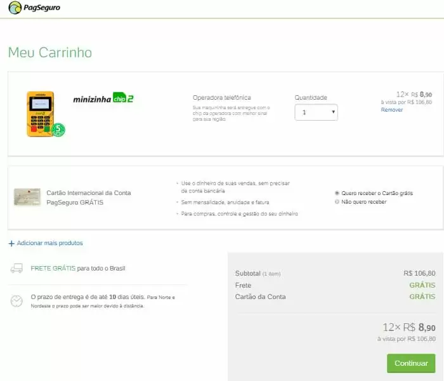The height and width of the screenshot is (381, 444).
Task: Click 'Adicionar mais produtos' link
Action: click(50, 243)
